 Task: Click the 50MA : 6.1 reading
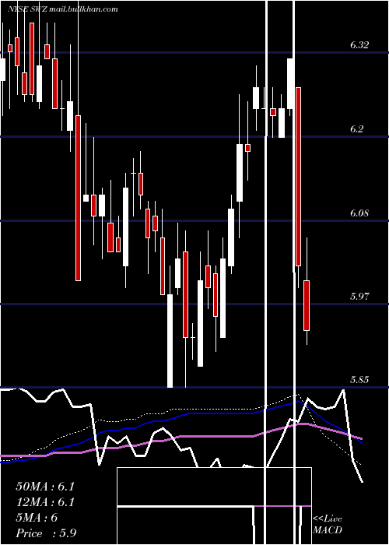click(45, 487)
